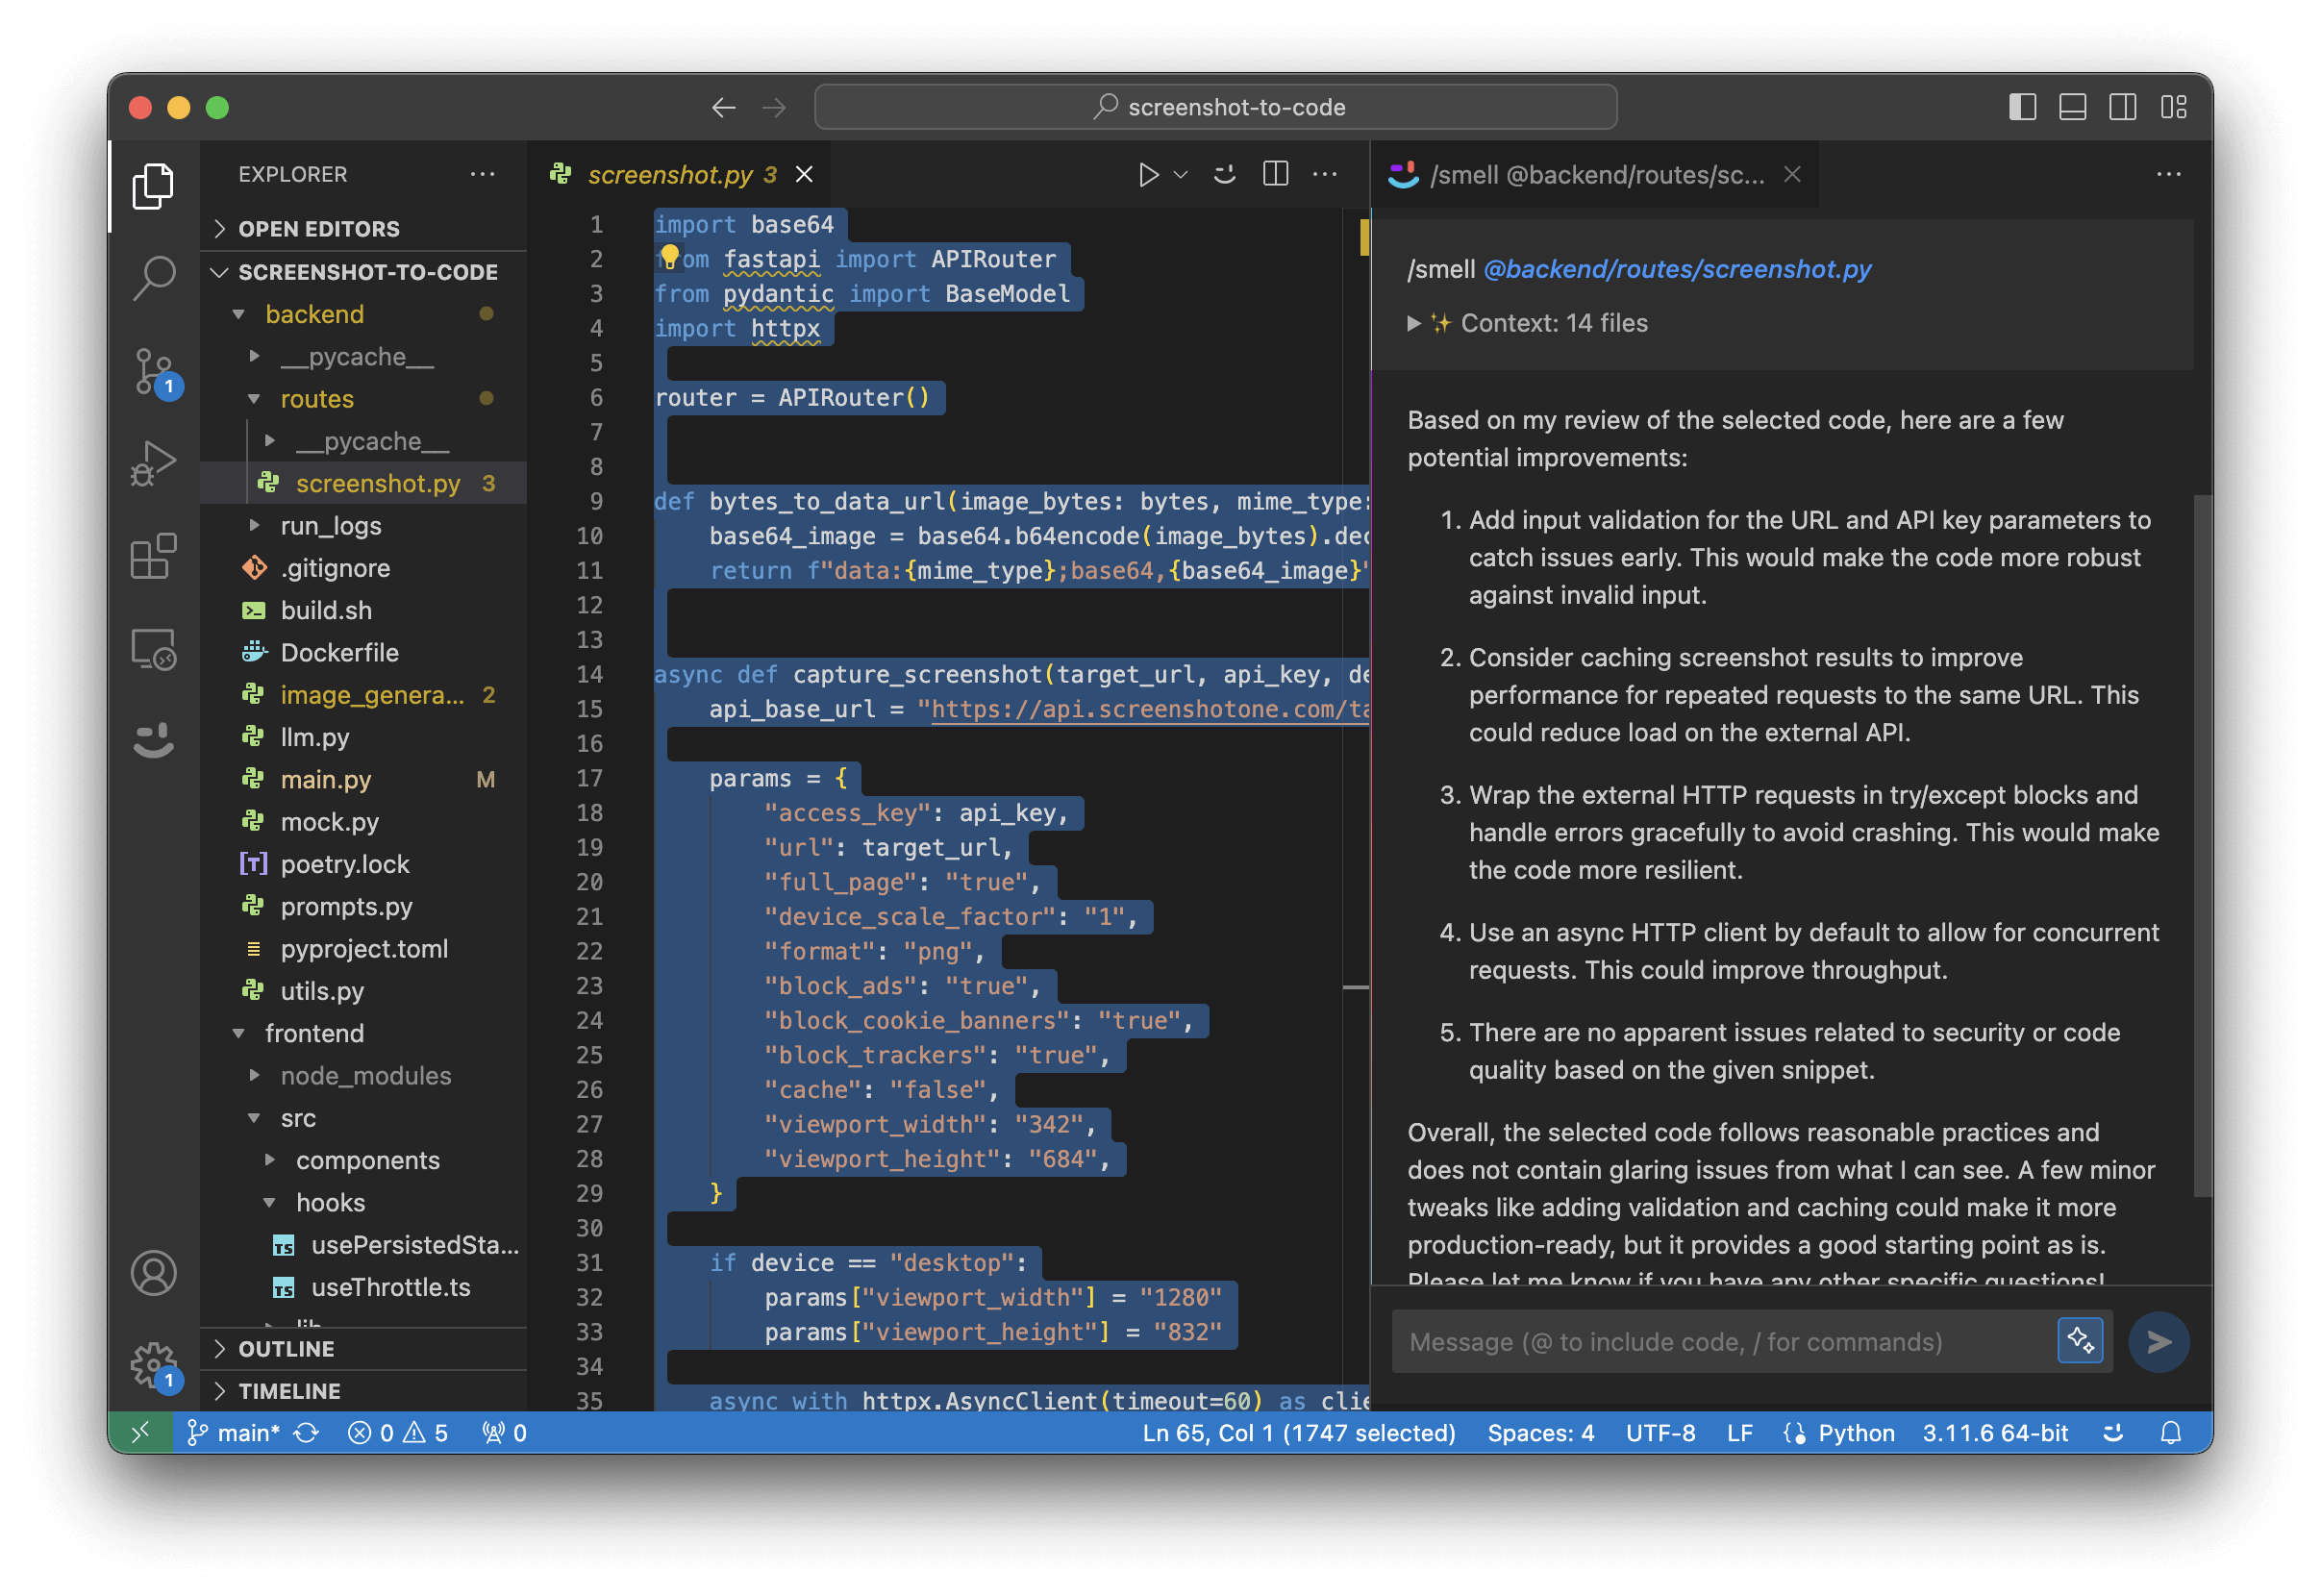
Task: Run the Python file with play icon
Action: click(x=1147, y=175)
